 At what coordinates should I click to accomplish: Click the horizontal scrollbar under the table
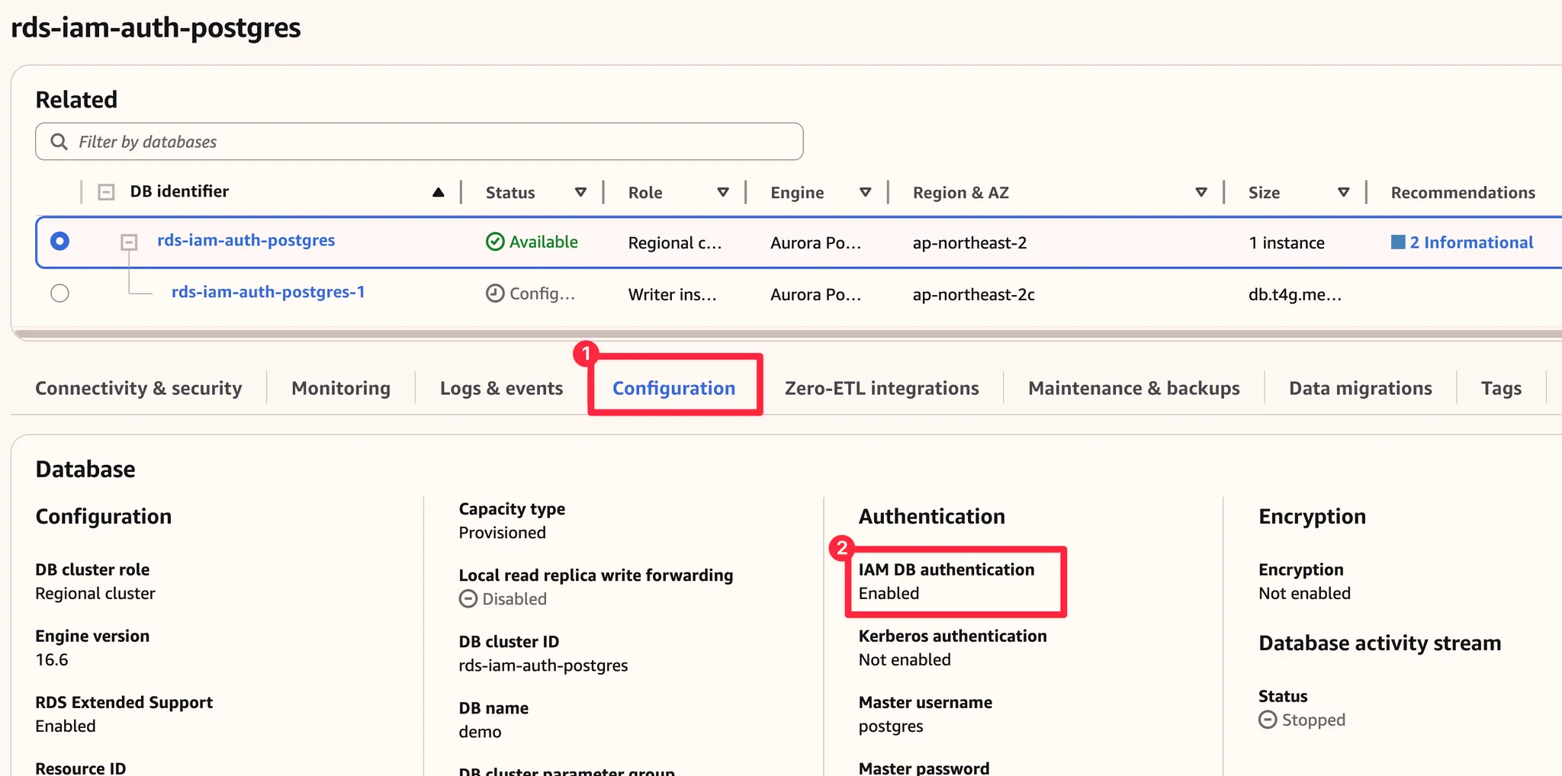point(788,334)
